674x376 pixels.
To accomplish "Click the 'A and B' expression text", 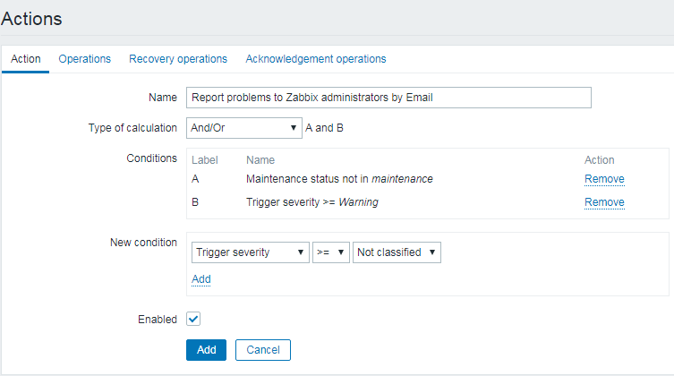I will pos(324,128).
